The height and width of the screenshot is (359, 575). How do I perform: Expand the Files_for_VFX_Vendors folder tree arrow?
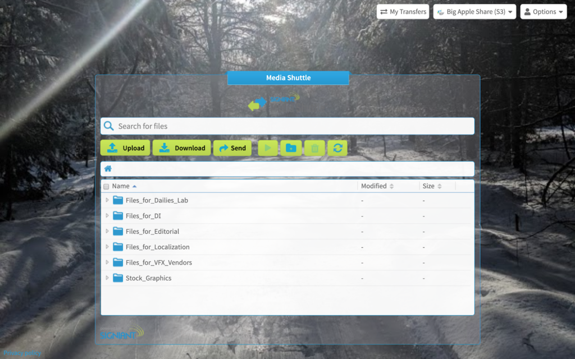(x=107, y=263)
